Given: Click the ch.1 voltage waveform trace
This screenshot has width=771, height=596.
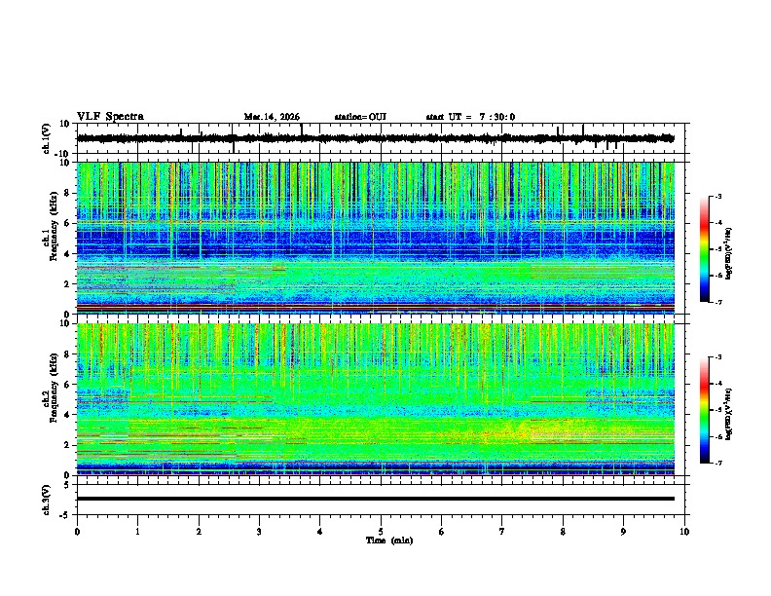Looking at the screenshot, I should tap(375, 138).
